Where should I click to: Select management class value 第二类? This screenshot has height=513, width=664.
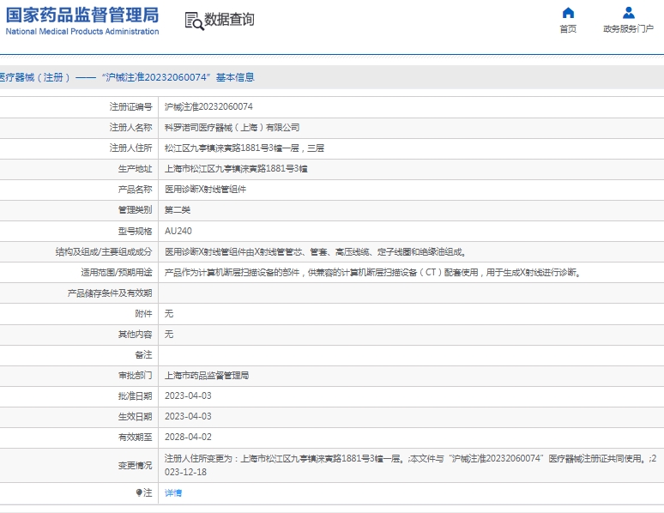coord(178,210)
